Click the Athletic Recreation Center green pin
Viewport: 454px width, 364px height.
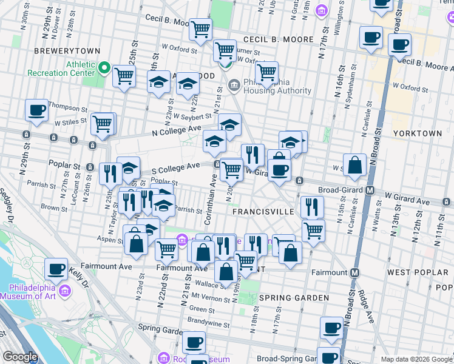pyautogui.click(x=104, y=68)
